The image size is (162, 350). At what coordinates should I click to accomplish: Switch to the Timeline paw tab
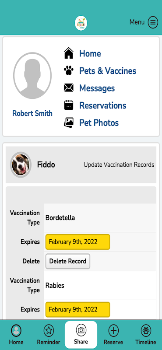pyautogui.click(x=146, y=335)
